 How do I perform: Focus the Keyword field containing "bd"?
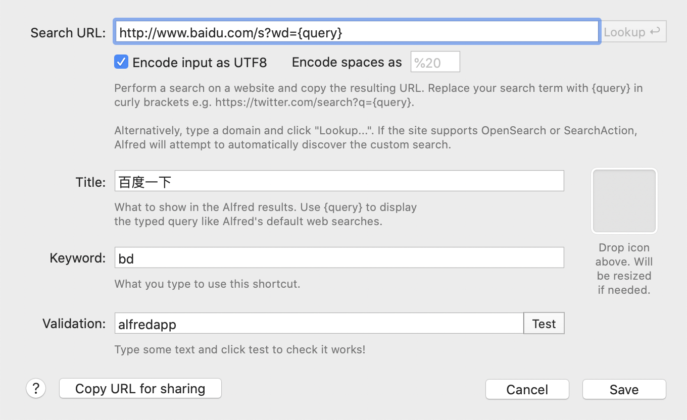pyautogui.click(x=338, y=257)
